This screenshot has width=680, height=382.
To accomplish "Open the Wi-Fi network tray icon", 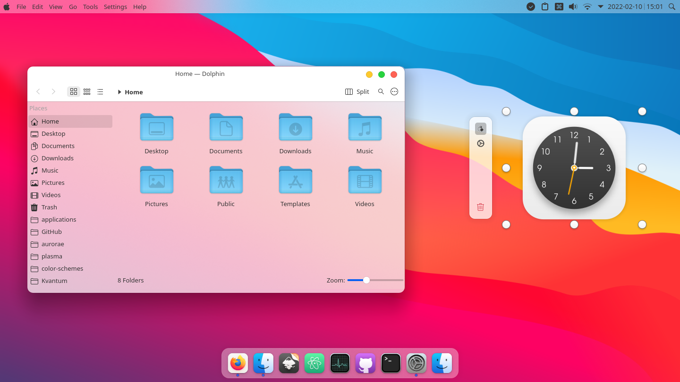I will coord(587,7).
